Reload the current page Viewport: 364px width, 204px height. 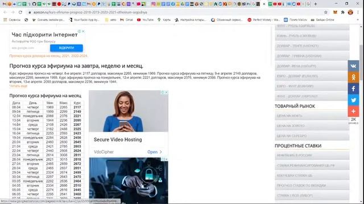[x=20, y=12]
